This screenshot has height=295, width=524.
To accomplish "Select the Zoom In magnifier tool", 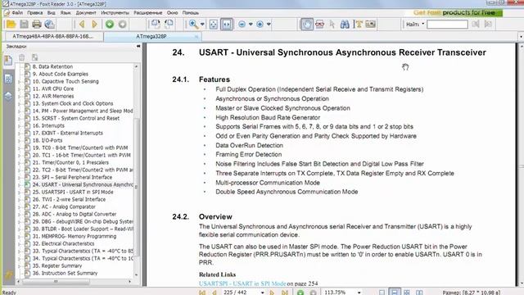I will [193, 24].
